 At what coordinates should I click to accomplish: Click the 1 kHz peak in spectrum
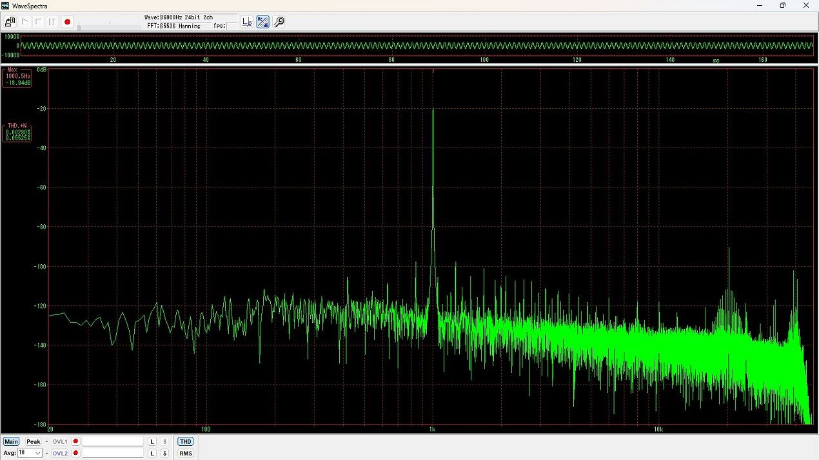pyautogui.click(x=433, y=110)
